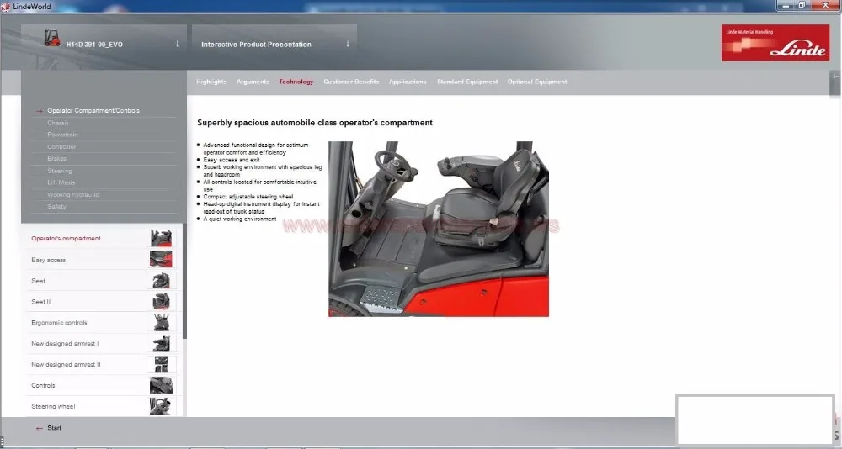
Task: Click the Linde logo
Action: pyautogui.click(x=775, y=42)
